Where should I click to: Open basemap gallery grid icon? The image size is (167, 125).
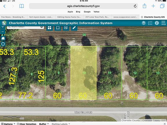click(x=50, y=28)
